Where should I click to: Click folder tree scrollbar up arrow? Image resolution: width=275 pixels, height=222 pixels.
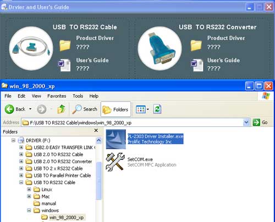point(99,141)
